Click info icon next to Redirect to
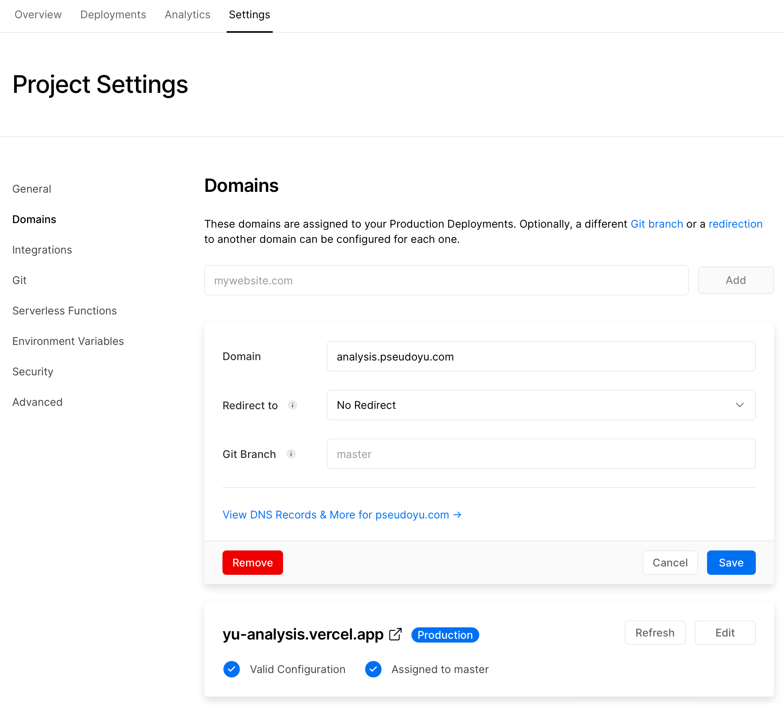This screenshot has height=705, width=784. tap(292, 405)
